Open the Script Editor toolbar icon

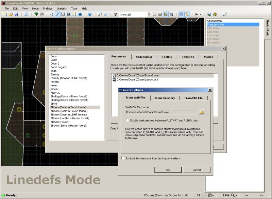26,15
